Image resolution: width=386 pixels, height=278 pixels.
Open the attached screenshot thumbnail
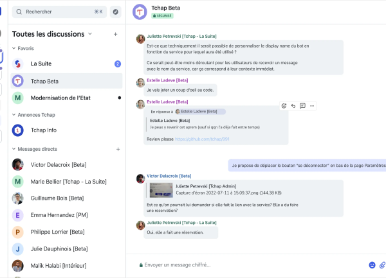[161, 189]
